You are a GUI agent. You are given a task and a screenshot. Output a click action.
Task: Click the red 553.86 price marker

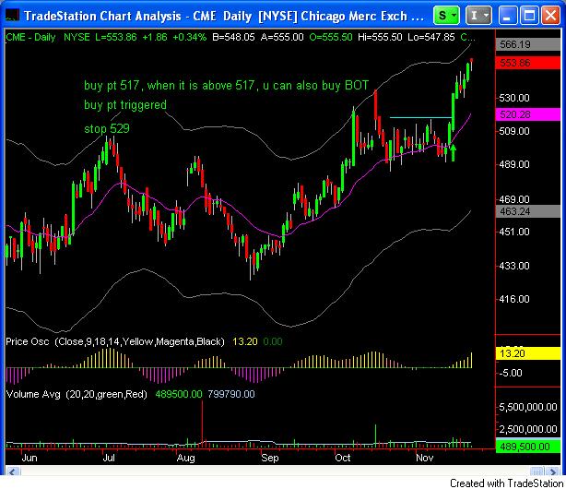[527, 63]
